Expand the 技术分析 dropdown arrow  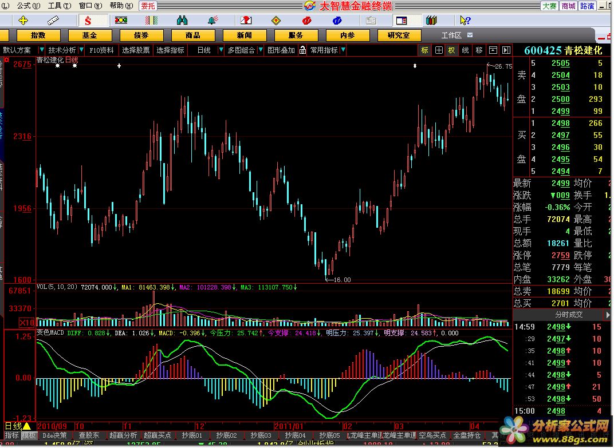coord(81,50)
